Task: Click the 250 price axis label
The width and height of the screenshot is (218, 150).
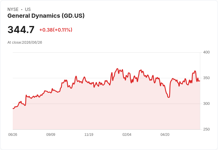Action: tap(206, 129)
